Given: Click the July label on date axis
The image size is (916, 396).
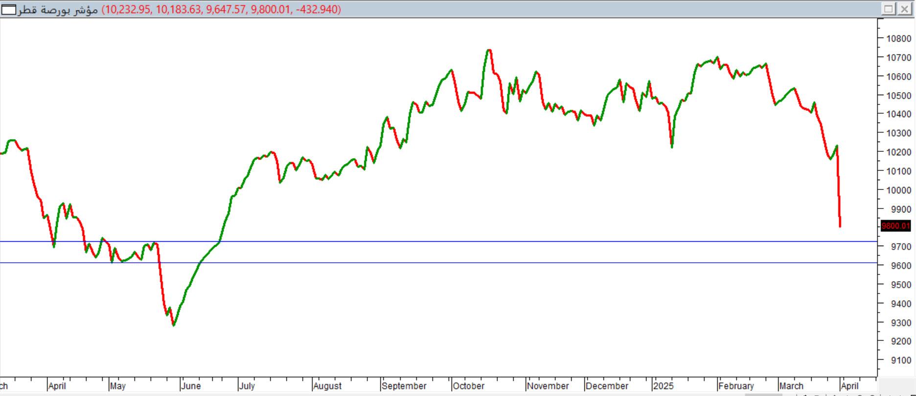Looking at the screenshot, I should [247, 386].
